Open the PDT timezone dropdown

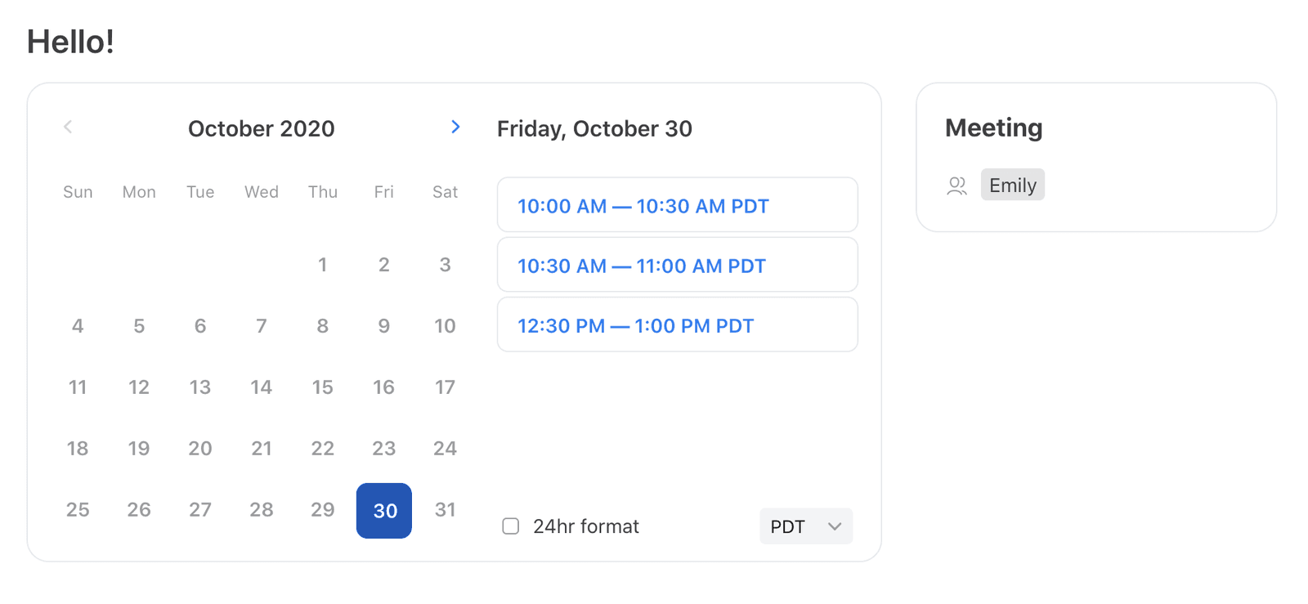pyautogui.click(x=806, y=526)
